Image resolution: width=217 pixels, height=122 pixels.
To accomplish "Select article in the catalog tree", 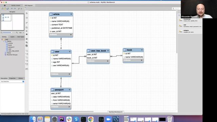I will click(x=11, y=43).
